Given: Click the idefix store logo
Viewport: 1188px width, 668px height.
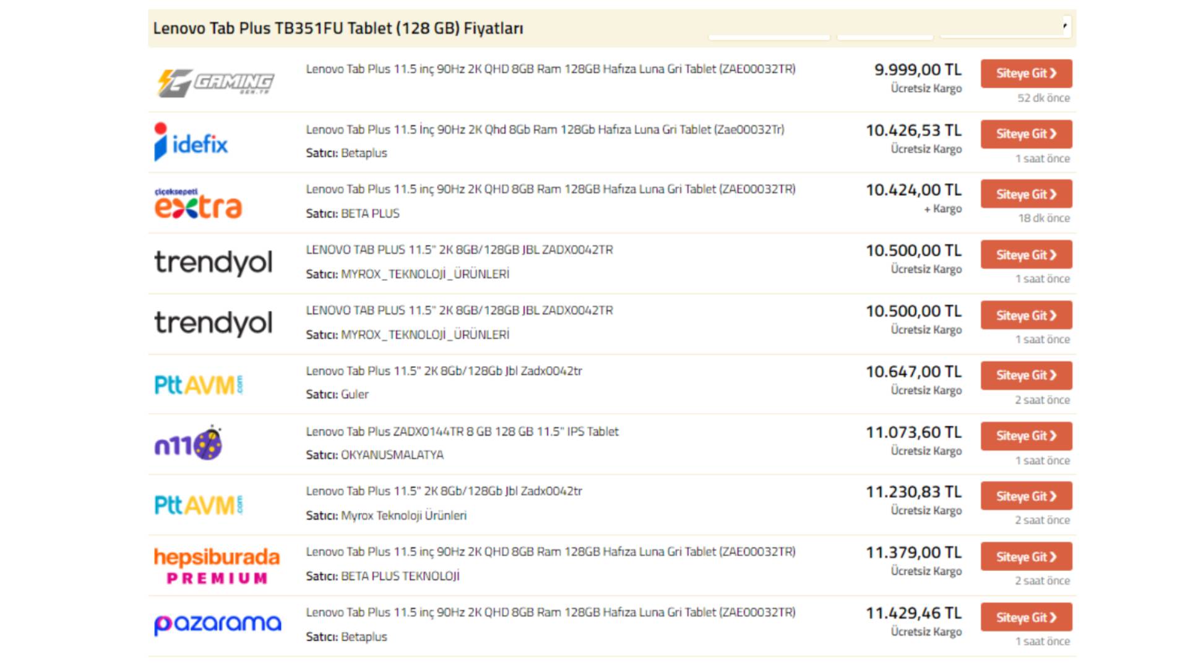Looking at the screenshot, I should [191, 142].
